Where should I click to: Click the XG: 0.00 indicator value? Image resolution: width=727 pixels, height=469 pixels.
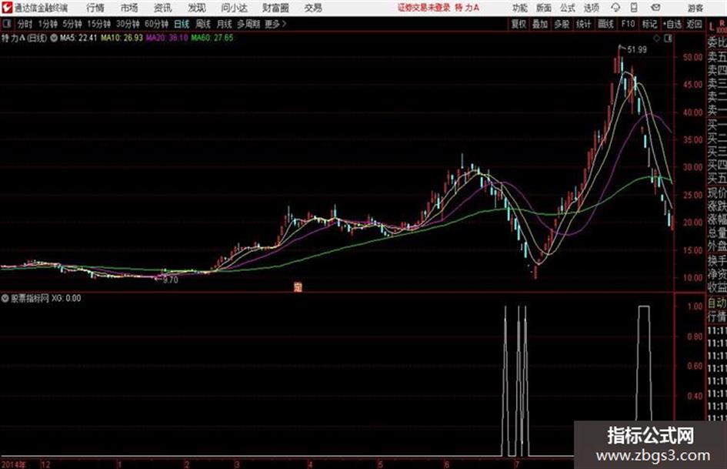tap(66, 298)
